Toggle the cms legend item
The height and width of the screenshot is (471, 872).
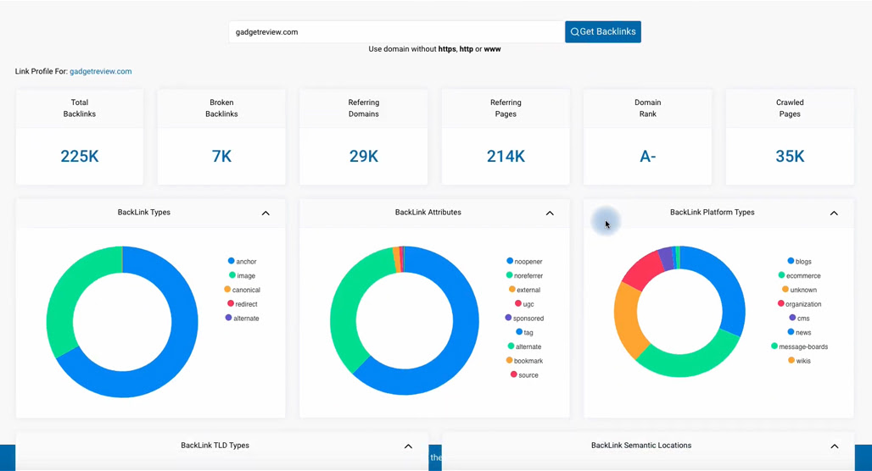799,319
